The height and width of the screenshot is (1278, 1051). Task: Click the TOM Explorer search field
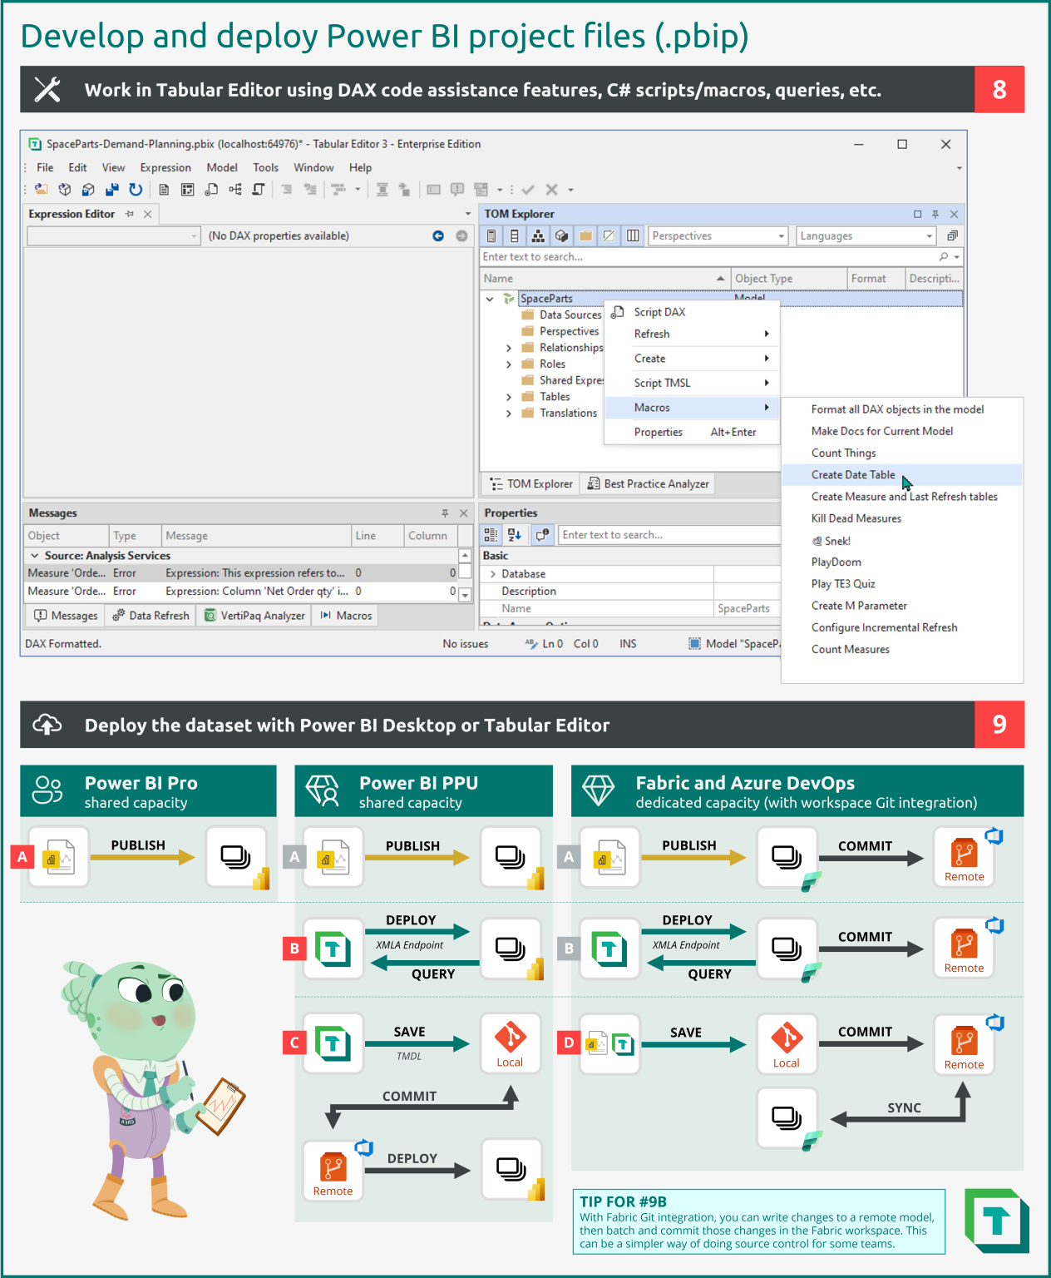709,257
